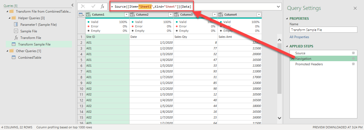Screen dimensions: 364x130
Task: Change Column3 data type icon
Action: (x=176, y=15)
